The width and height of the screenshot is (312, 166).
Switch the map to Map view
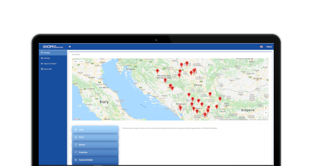pos(76,61)
